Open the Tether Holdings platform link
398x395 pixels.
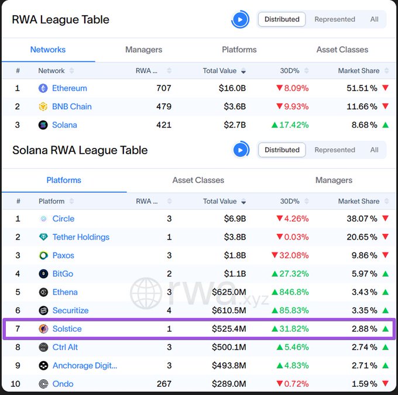tap(81, 237)
